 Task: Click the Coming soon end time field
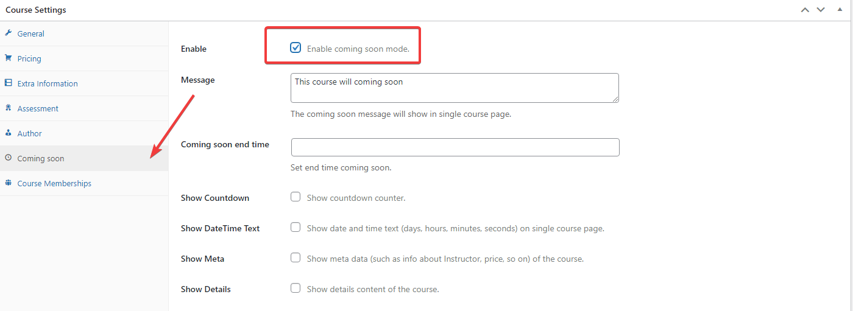coord(455,147)
